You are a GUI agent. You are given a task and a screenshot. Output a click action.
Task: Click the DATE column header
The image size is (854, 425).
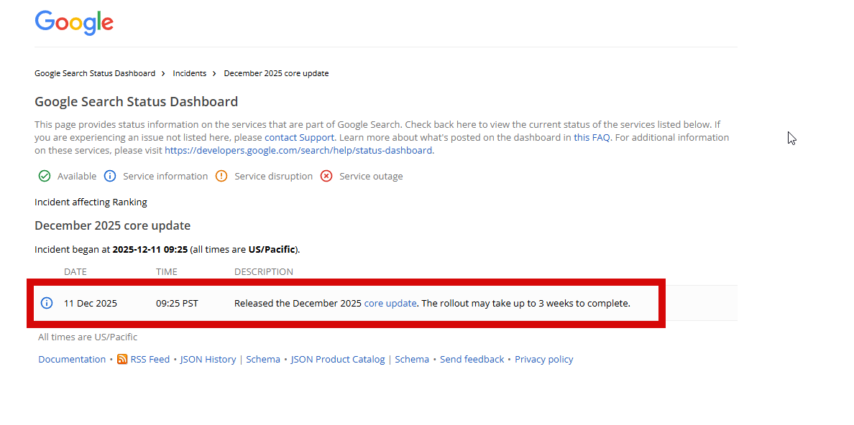point(75,271)
